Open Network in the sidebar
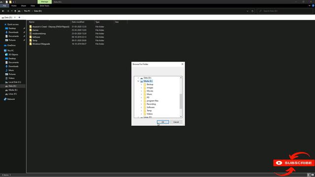This screenshot has width=315, height=177. (11, 99)
